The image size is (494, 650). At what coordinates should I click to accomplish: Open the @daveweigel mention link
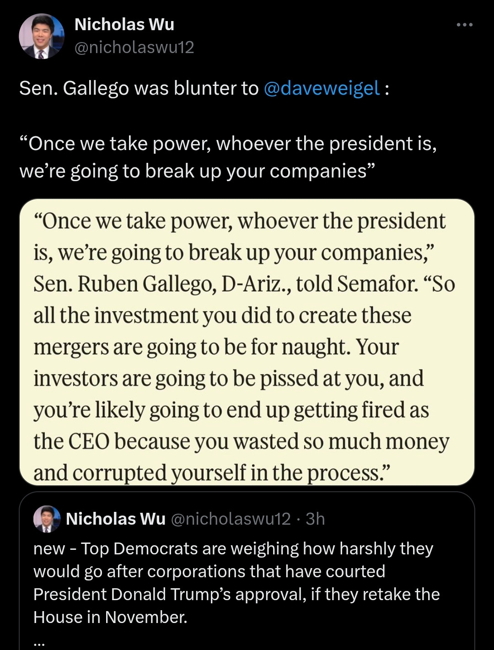pos(322,88)
